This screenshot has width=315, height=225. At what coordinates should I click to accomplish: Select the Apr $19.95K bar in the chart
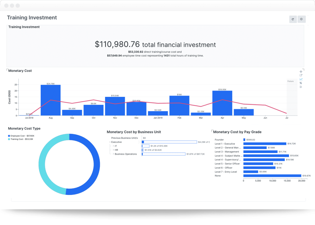(x=222, y=103)
